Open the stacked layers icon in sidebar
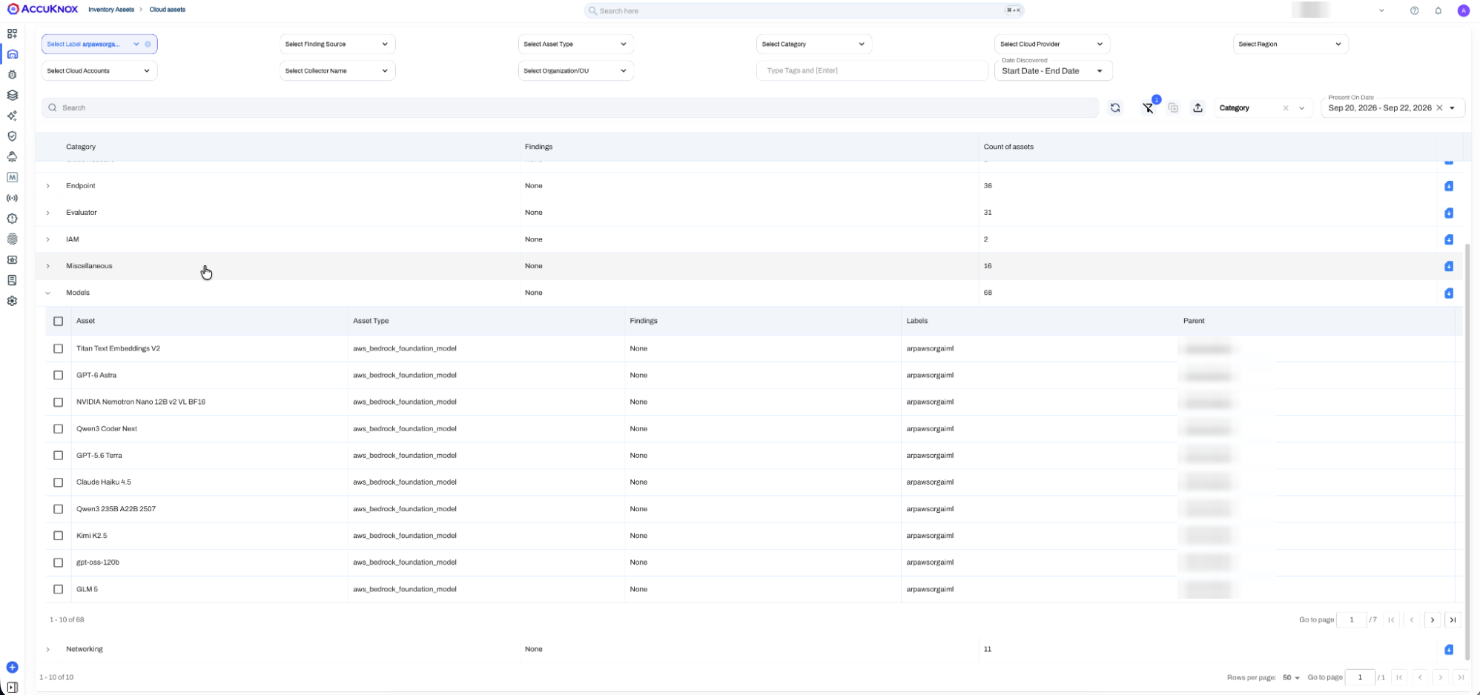This screenshot has width=1480, height=695. click(x=12, y=95)
